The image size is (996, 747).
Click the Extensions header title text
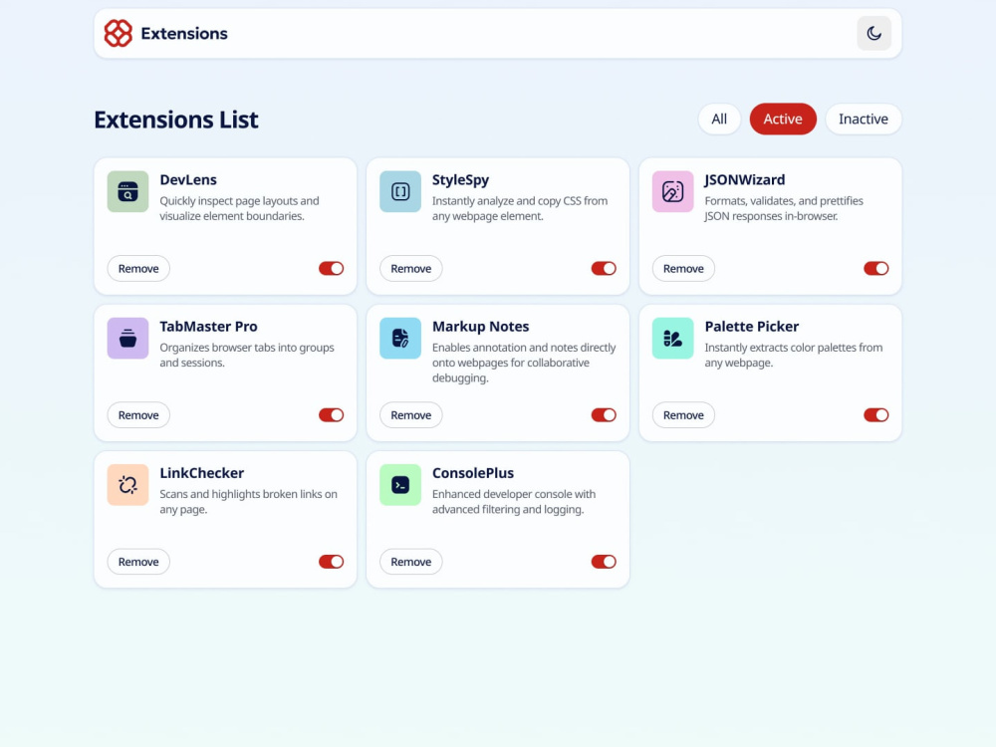coord(184,33)
